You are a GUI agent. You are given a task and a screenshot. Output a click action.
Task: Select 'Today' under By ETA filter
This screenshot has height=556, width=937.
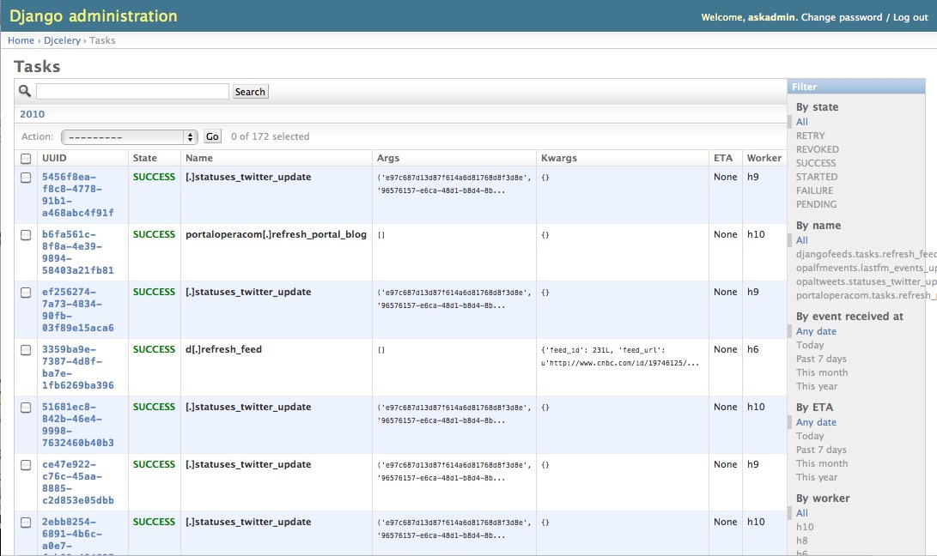tap(810, 435)
